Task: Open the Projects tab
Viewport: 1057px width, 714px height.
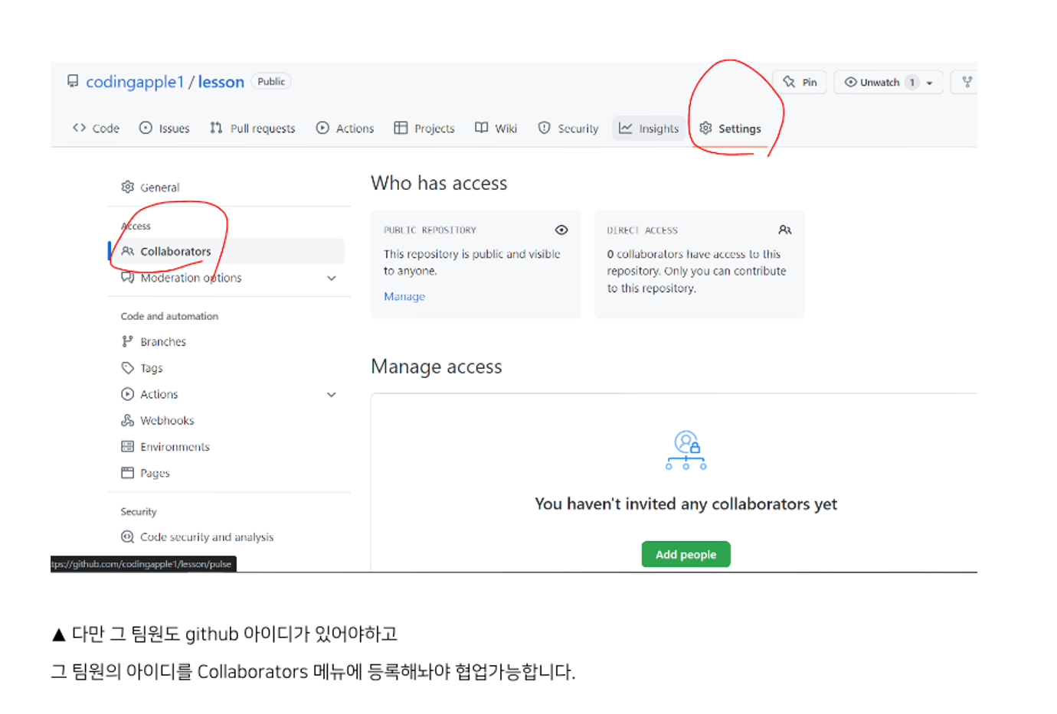Action: pos(424,129)
